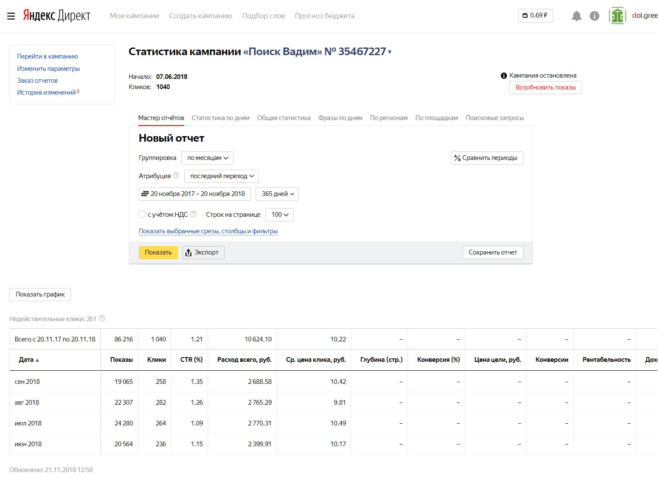658x481 pixels.
Task: Click the 0.69 ₽ balance button
Action: pos(535,16)
